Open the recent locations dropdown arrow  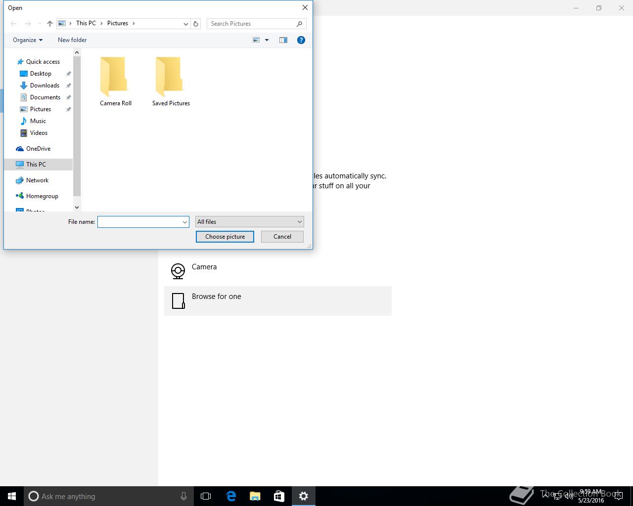click(40, 24)
